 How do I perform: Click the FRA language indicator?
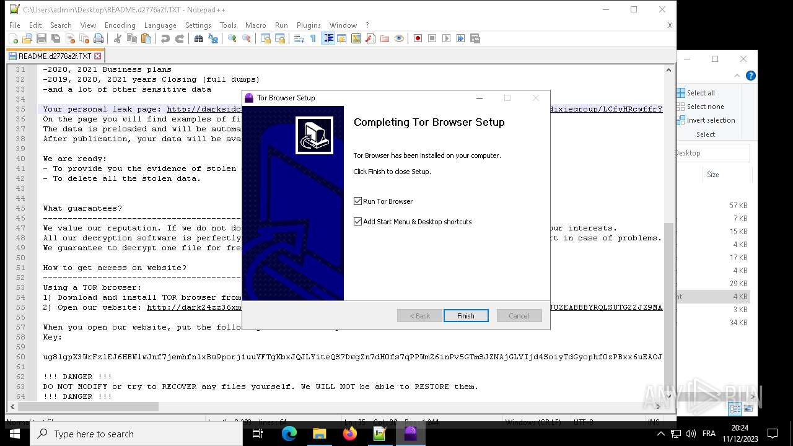pos(709,434)
